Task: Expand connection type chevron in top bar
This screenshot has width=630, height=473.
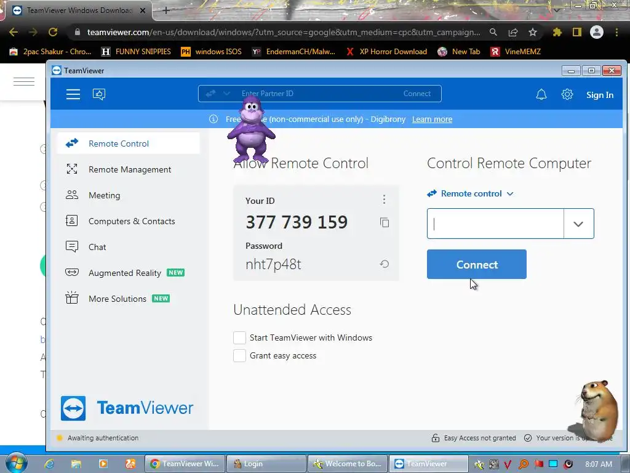Action: tap(226, 94)
